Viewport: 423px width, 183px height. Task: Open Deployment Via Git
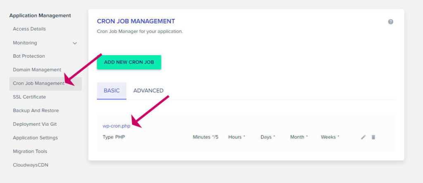[x=35, y=124]
